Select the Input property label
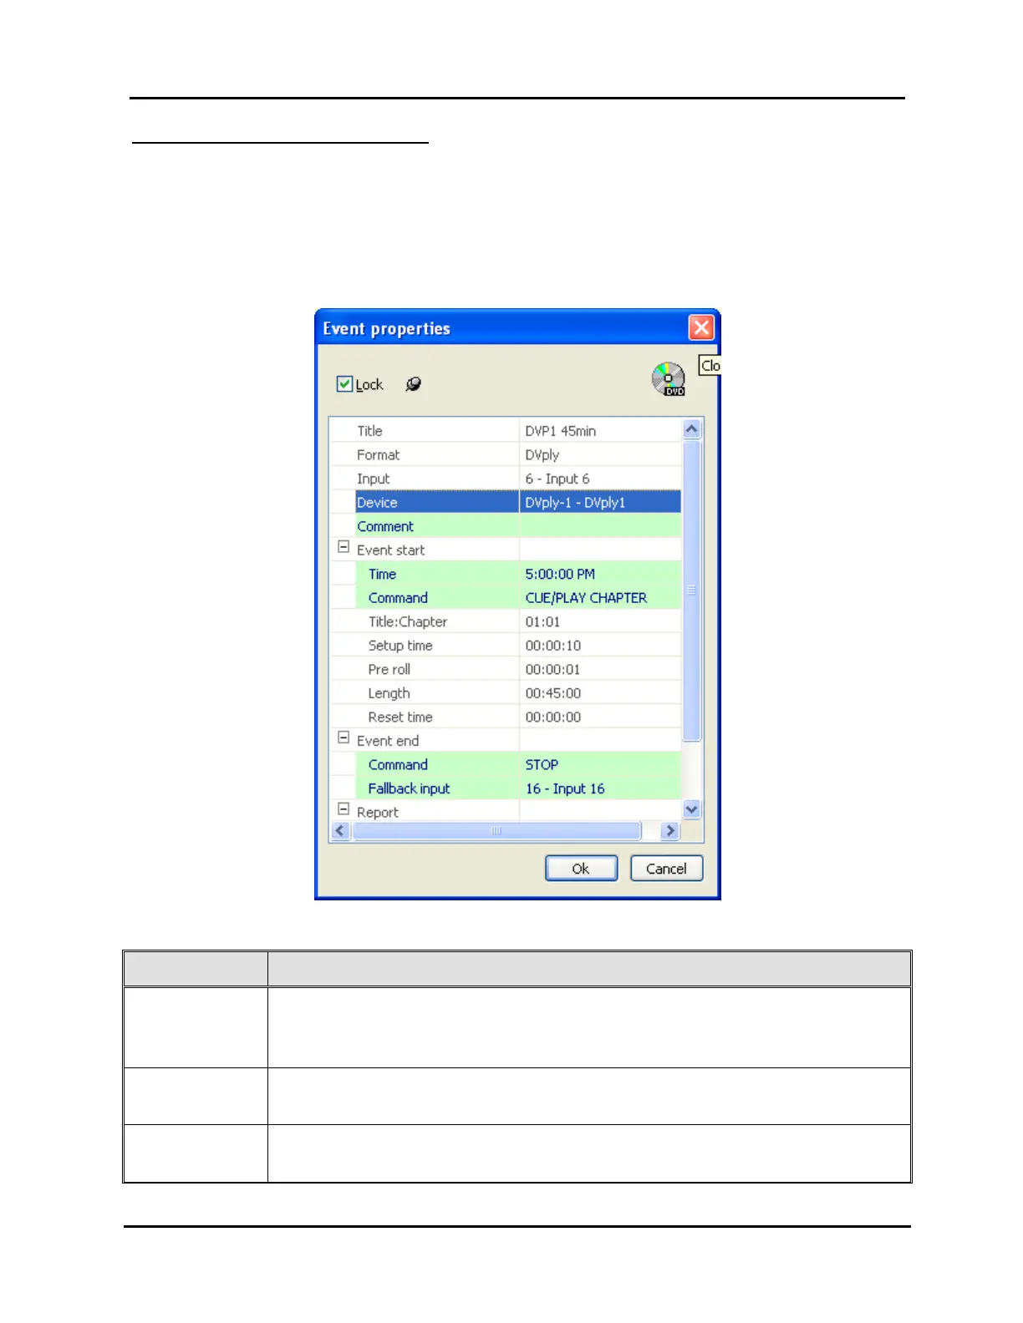The width and height of the screenshot is (1023, 1323). [x=373, y=479]
